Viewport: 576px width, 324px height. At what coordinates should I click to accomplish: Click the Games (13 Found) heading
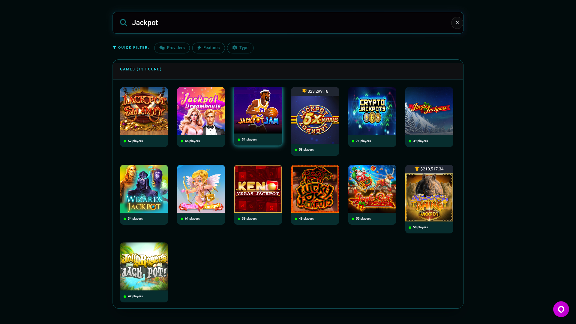point(141,69)
